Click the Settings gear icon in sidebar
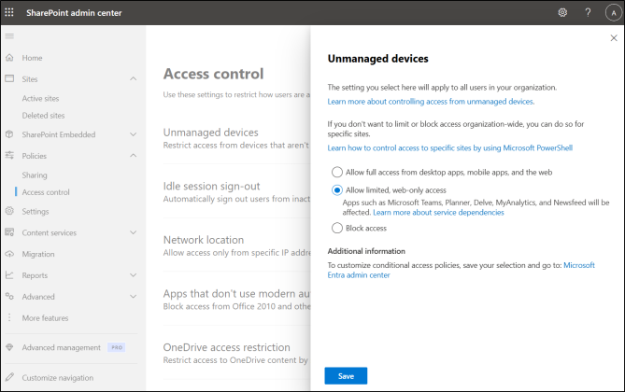 point(9,211)
